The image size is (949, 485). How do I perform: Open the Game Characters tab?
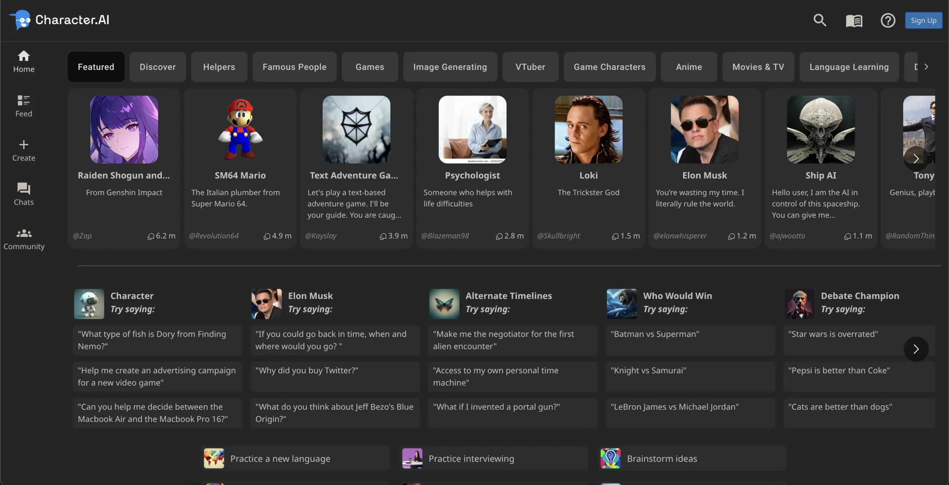coord(609,67)
